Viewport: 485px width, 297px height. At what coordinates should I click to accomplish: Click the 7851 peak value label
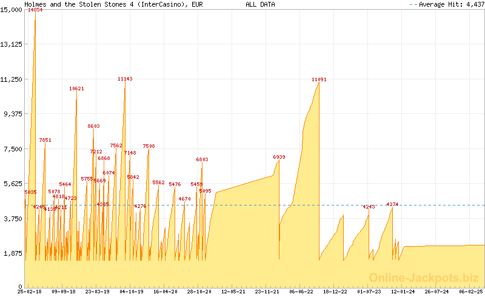click(x=45, y=140)
